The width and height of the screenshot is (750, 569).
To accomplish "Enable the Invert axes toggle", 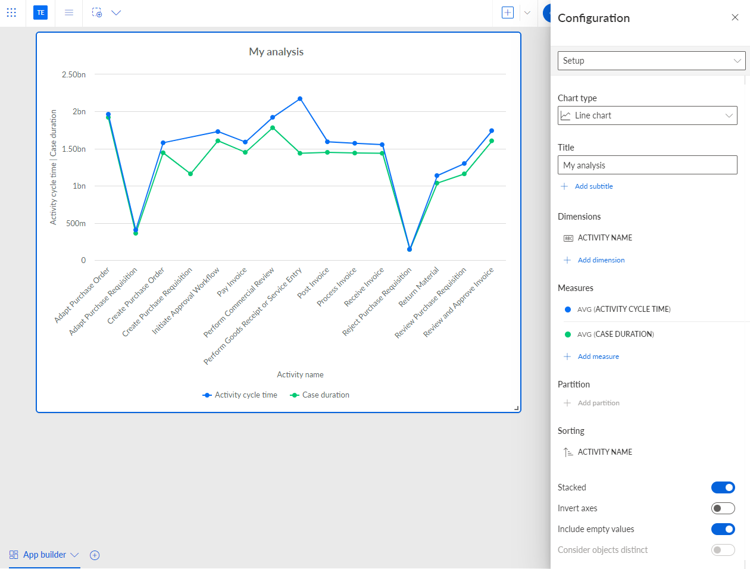I will click(x=723, y=508).
